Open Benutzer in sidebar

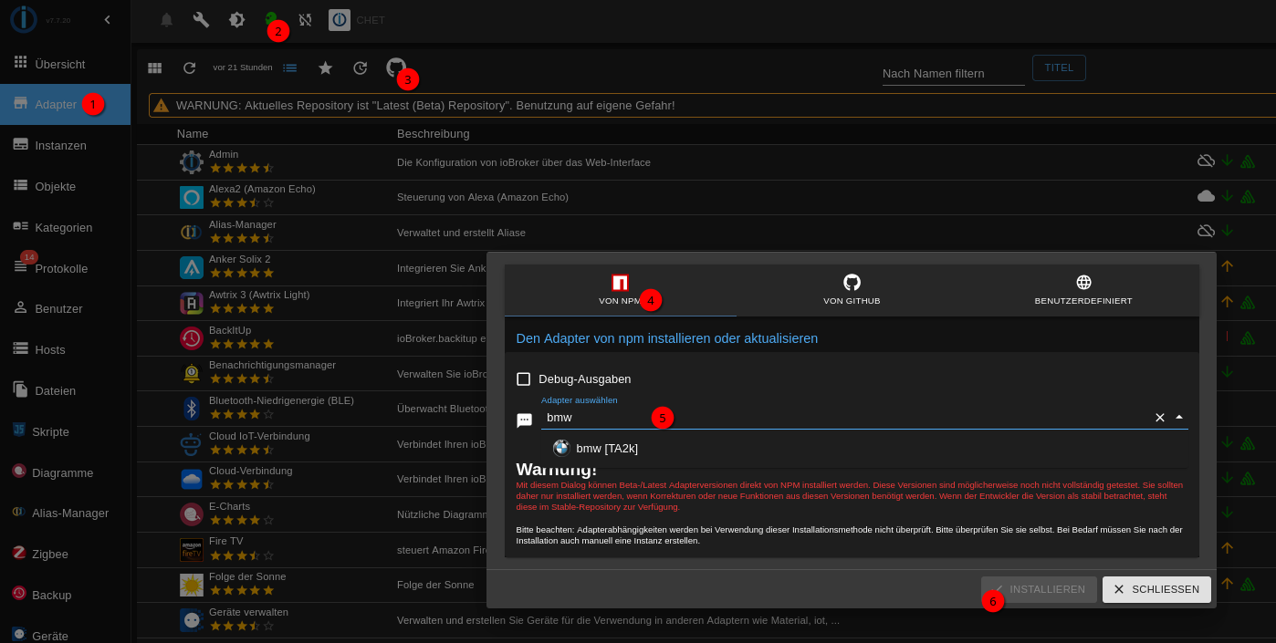click(65, 308)
